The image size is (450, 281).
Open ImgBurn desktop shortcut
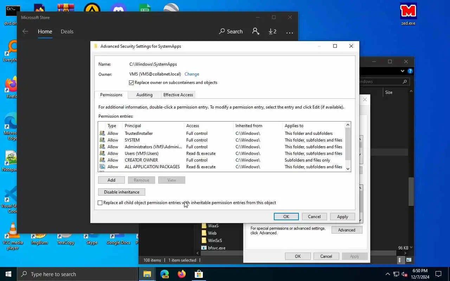[39, 239]
